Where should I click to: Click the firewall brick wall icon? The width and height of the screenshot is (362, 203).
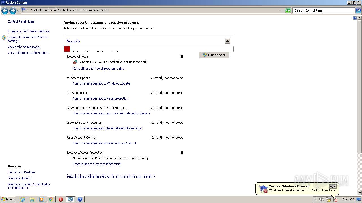coord(75,62)
